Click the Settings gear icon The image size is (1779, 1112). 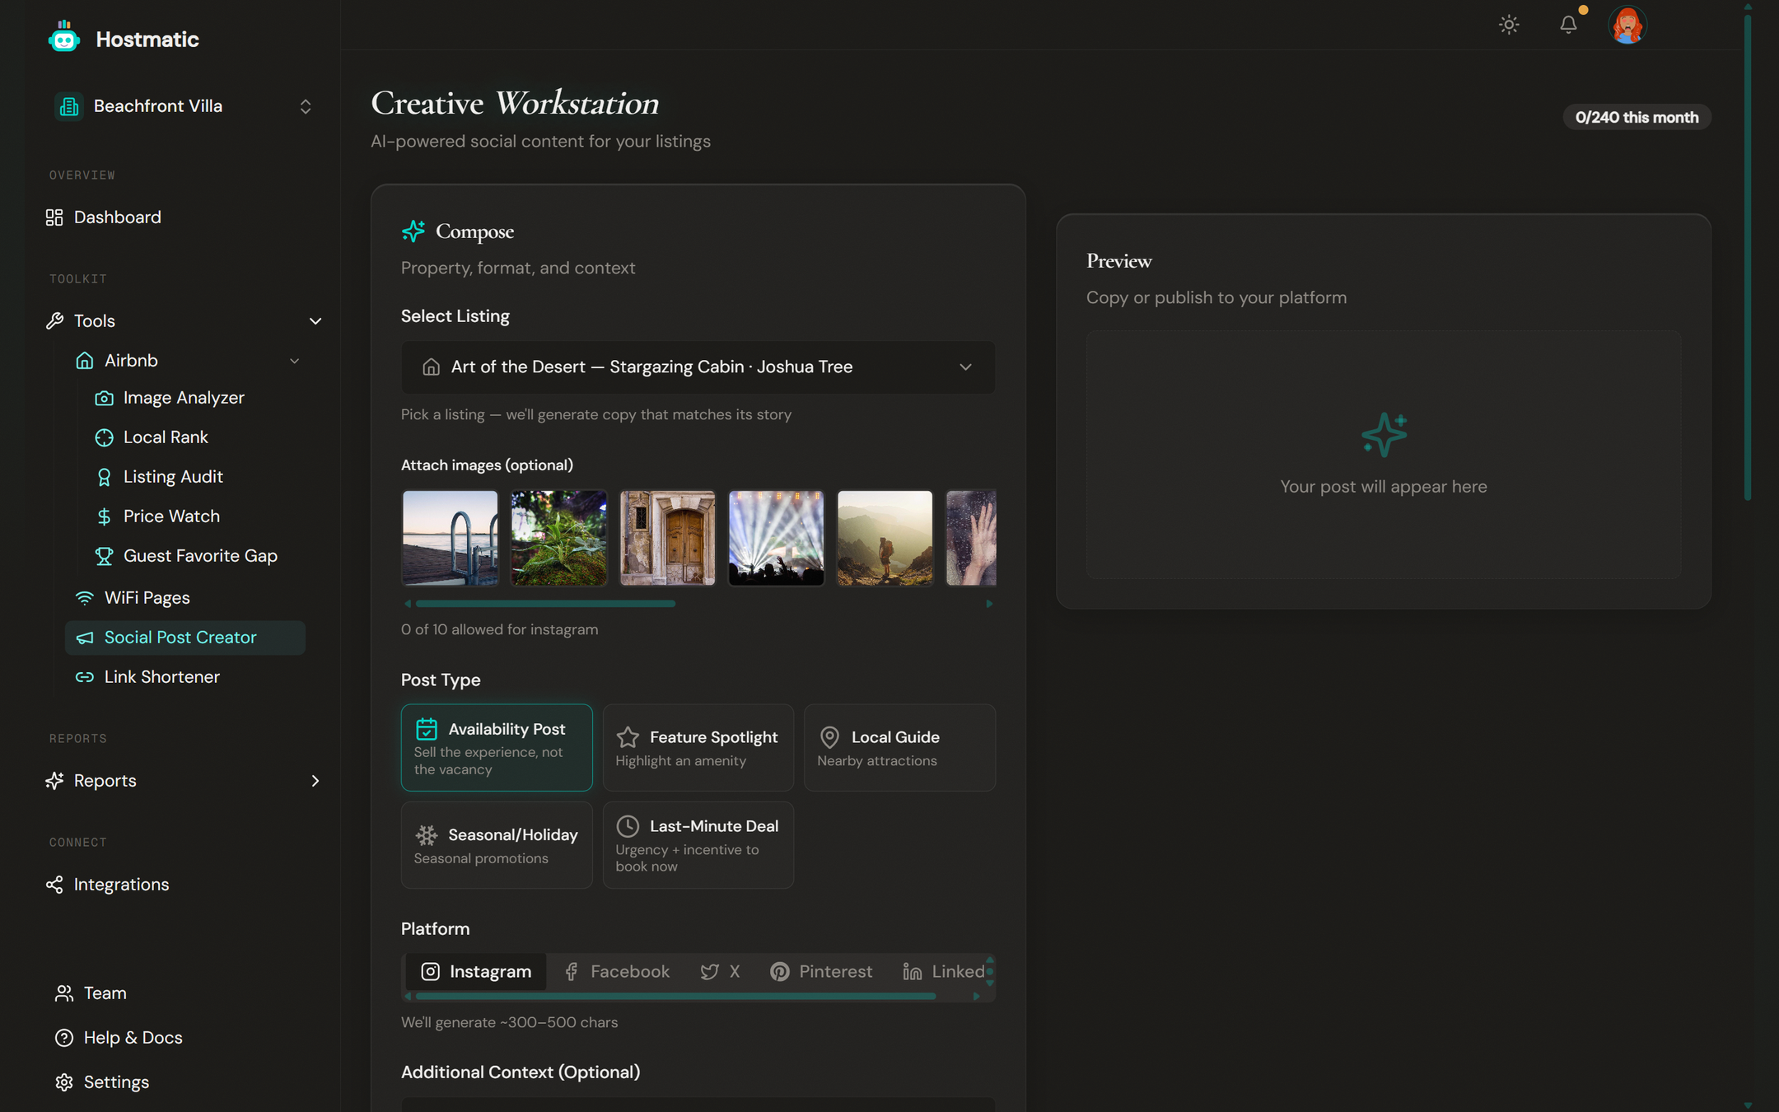click(x=64, y=1082)
